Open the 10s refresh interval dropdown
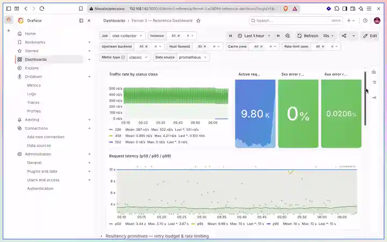The image size is (387, 242). [328, 36]
